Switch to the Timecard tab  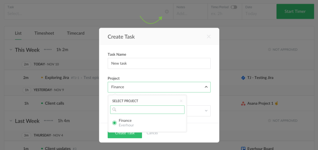[75, 33]
